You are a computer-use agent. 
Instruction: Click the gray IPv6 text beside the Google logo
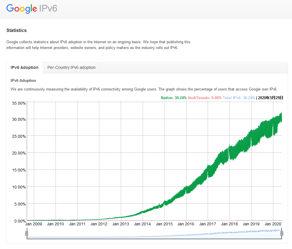coord(48,8)
